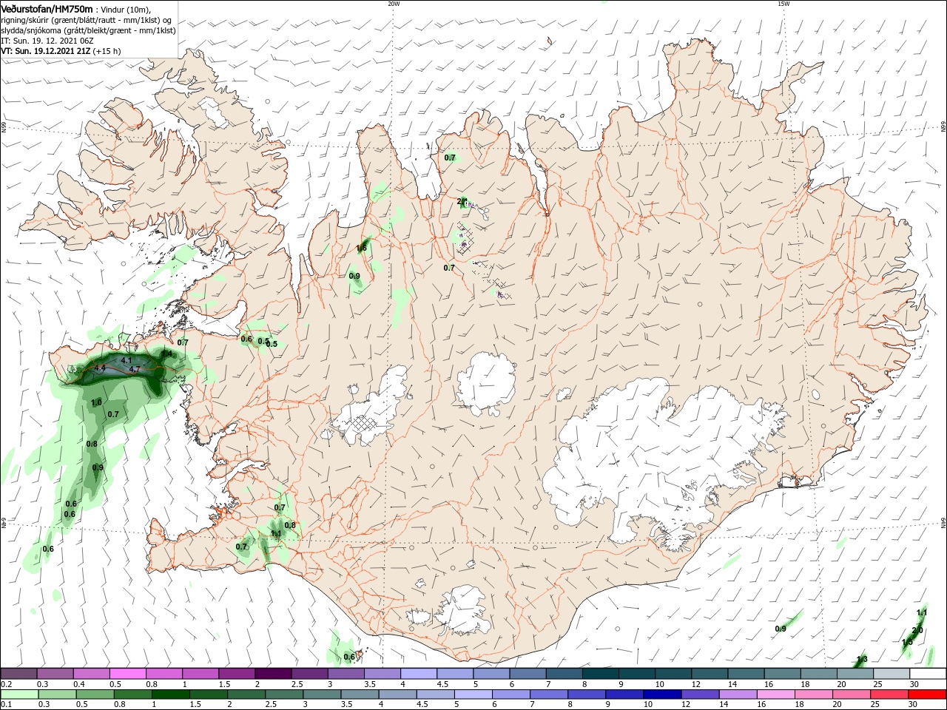
Task: Click the 4.7 precipitation value
Action: pos(135,369)
